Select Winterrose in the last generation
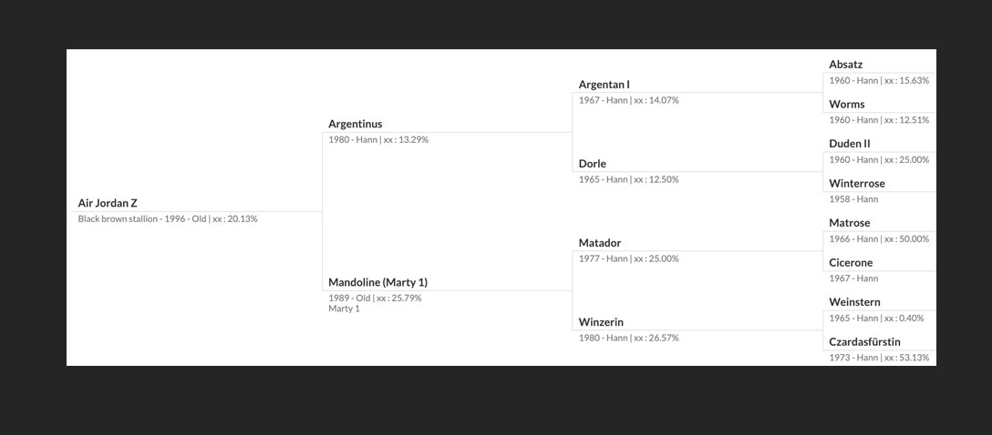Viewport: 992px width, 435px height. point(857,184)
